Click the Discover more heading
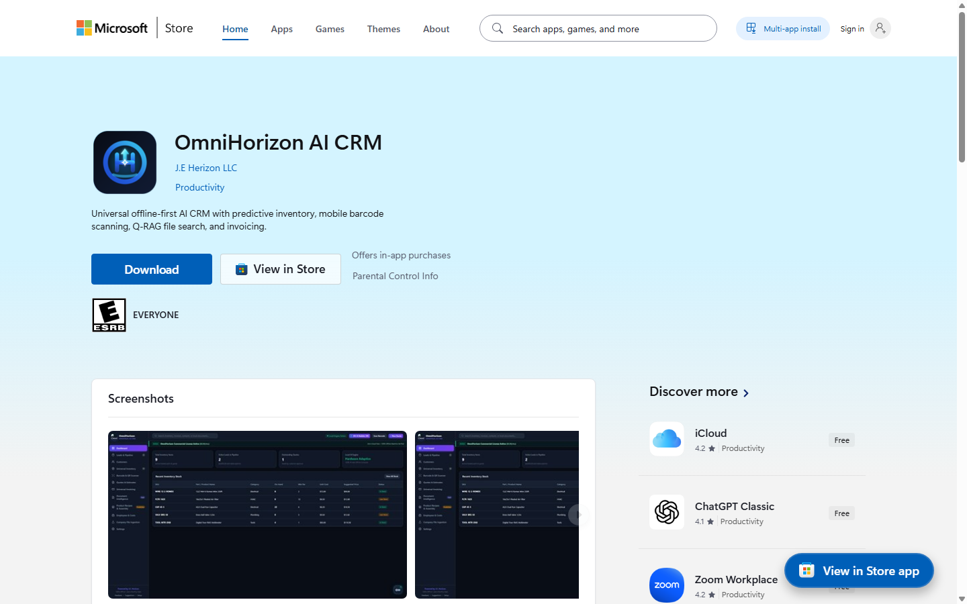967x604 pixels. [x=694, y=391]
